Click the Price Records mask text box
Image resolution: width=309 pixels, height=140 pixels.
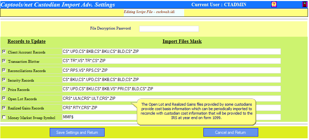(171, 89)
